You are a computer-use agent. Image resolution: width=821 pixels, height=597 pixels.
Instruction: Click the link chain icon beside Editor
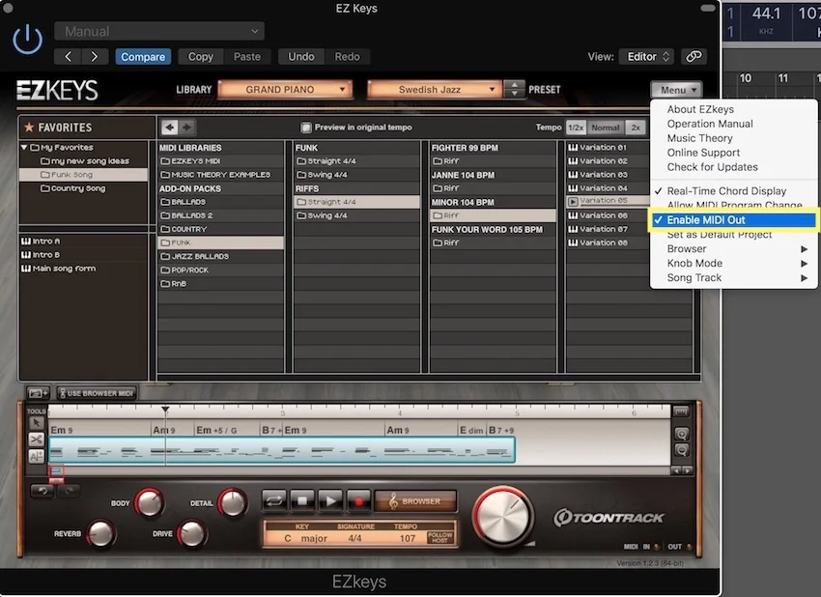694,57
